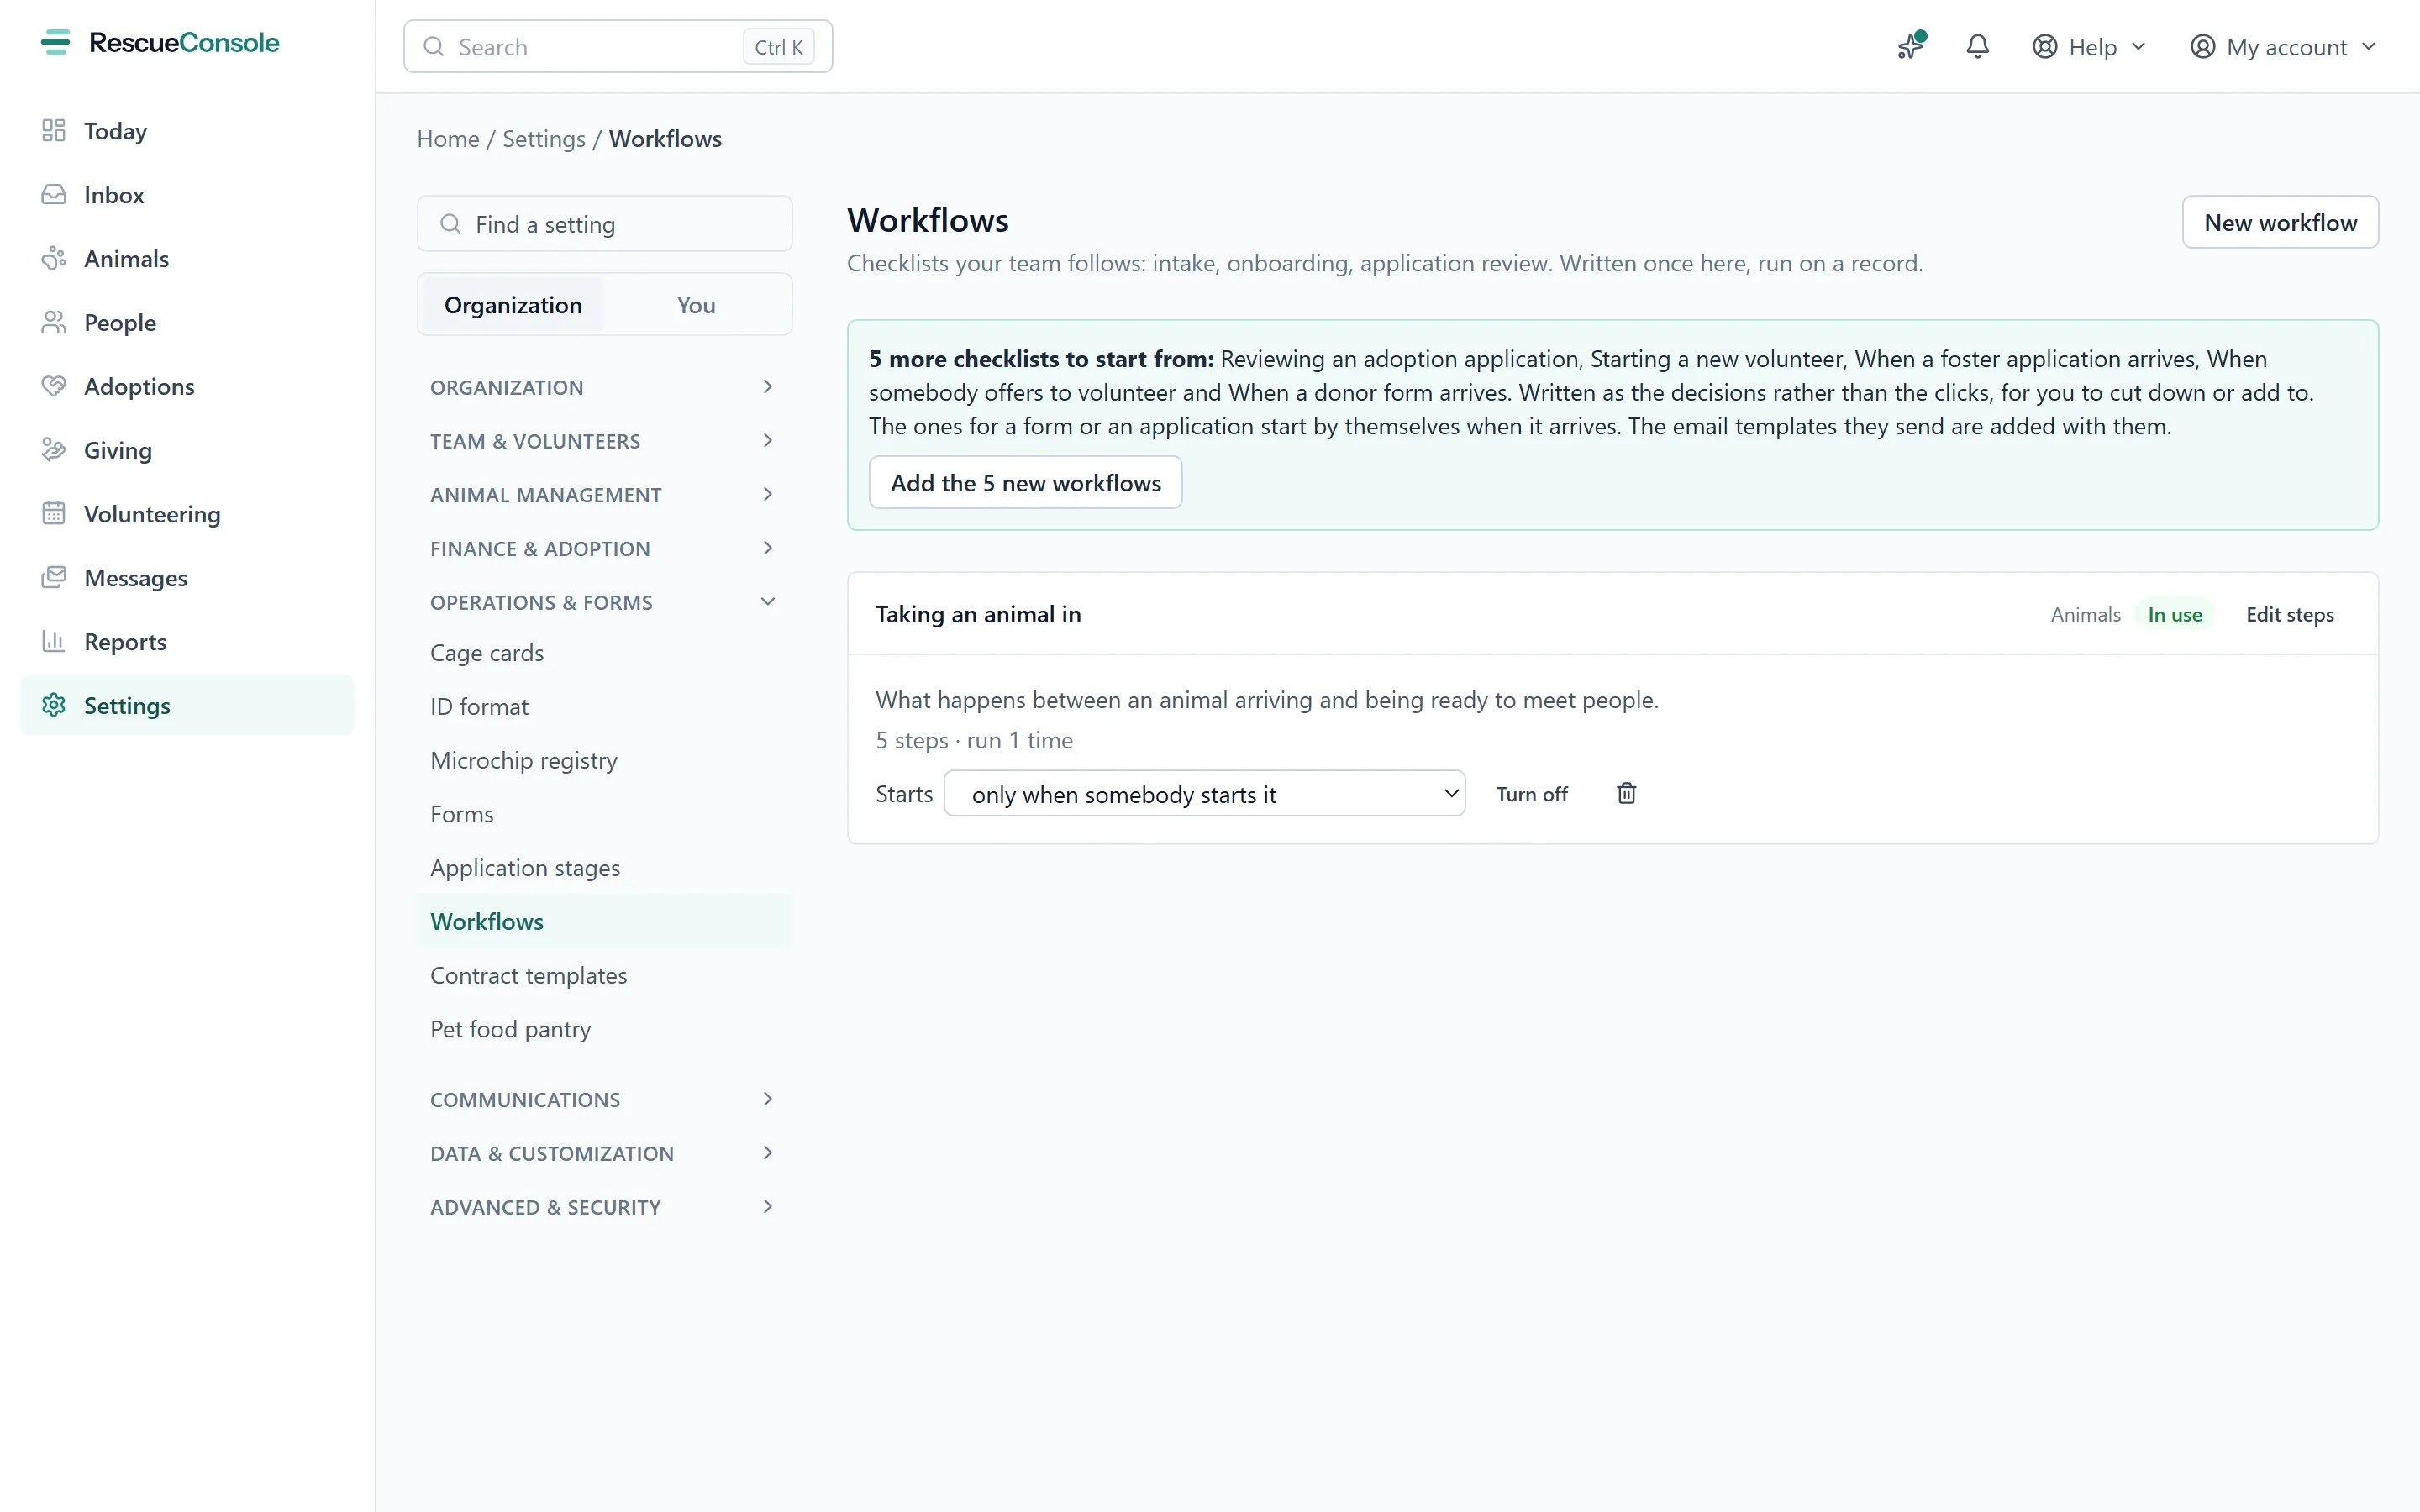Viewport: 2420px width, 1512px height.
Task: Click the Volunteering calendar icon
Action: (x=54, y=514)
